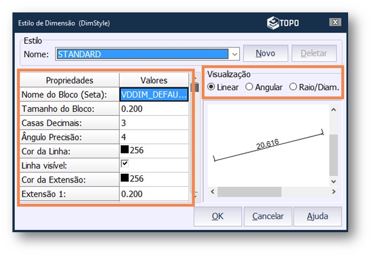This screenshot has width=373, height=257.
Task: Click the Cor da Extensão color swatch
Action: pos(126,179)
